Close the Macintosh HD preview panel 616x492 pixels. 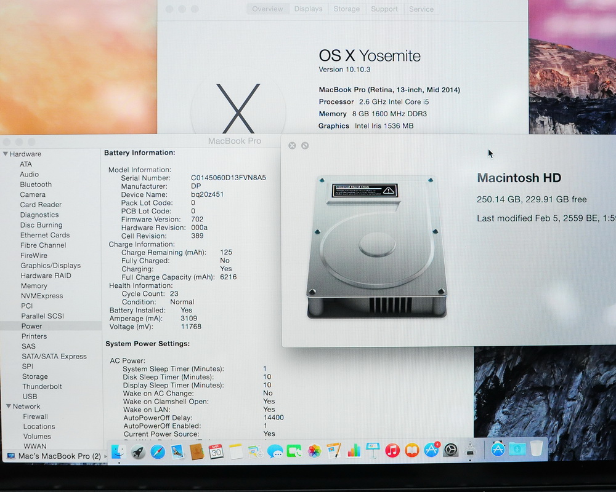[292, 146]
